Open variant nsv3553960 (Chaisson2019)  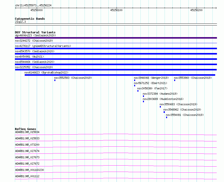tap(193, 78)
